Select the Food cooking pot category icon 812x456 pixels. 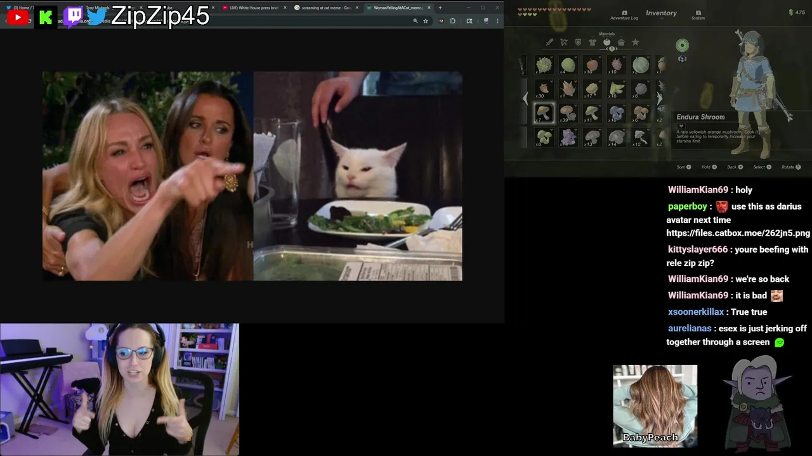pyautogui.click(x=621, y=42)
